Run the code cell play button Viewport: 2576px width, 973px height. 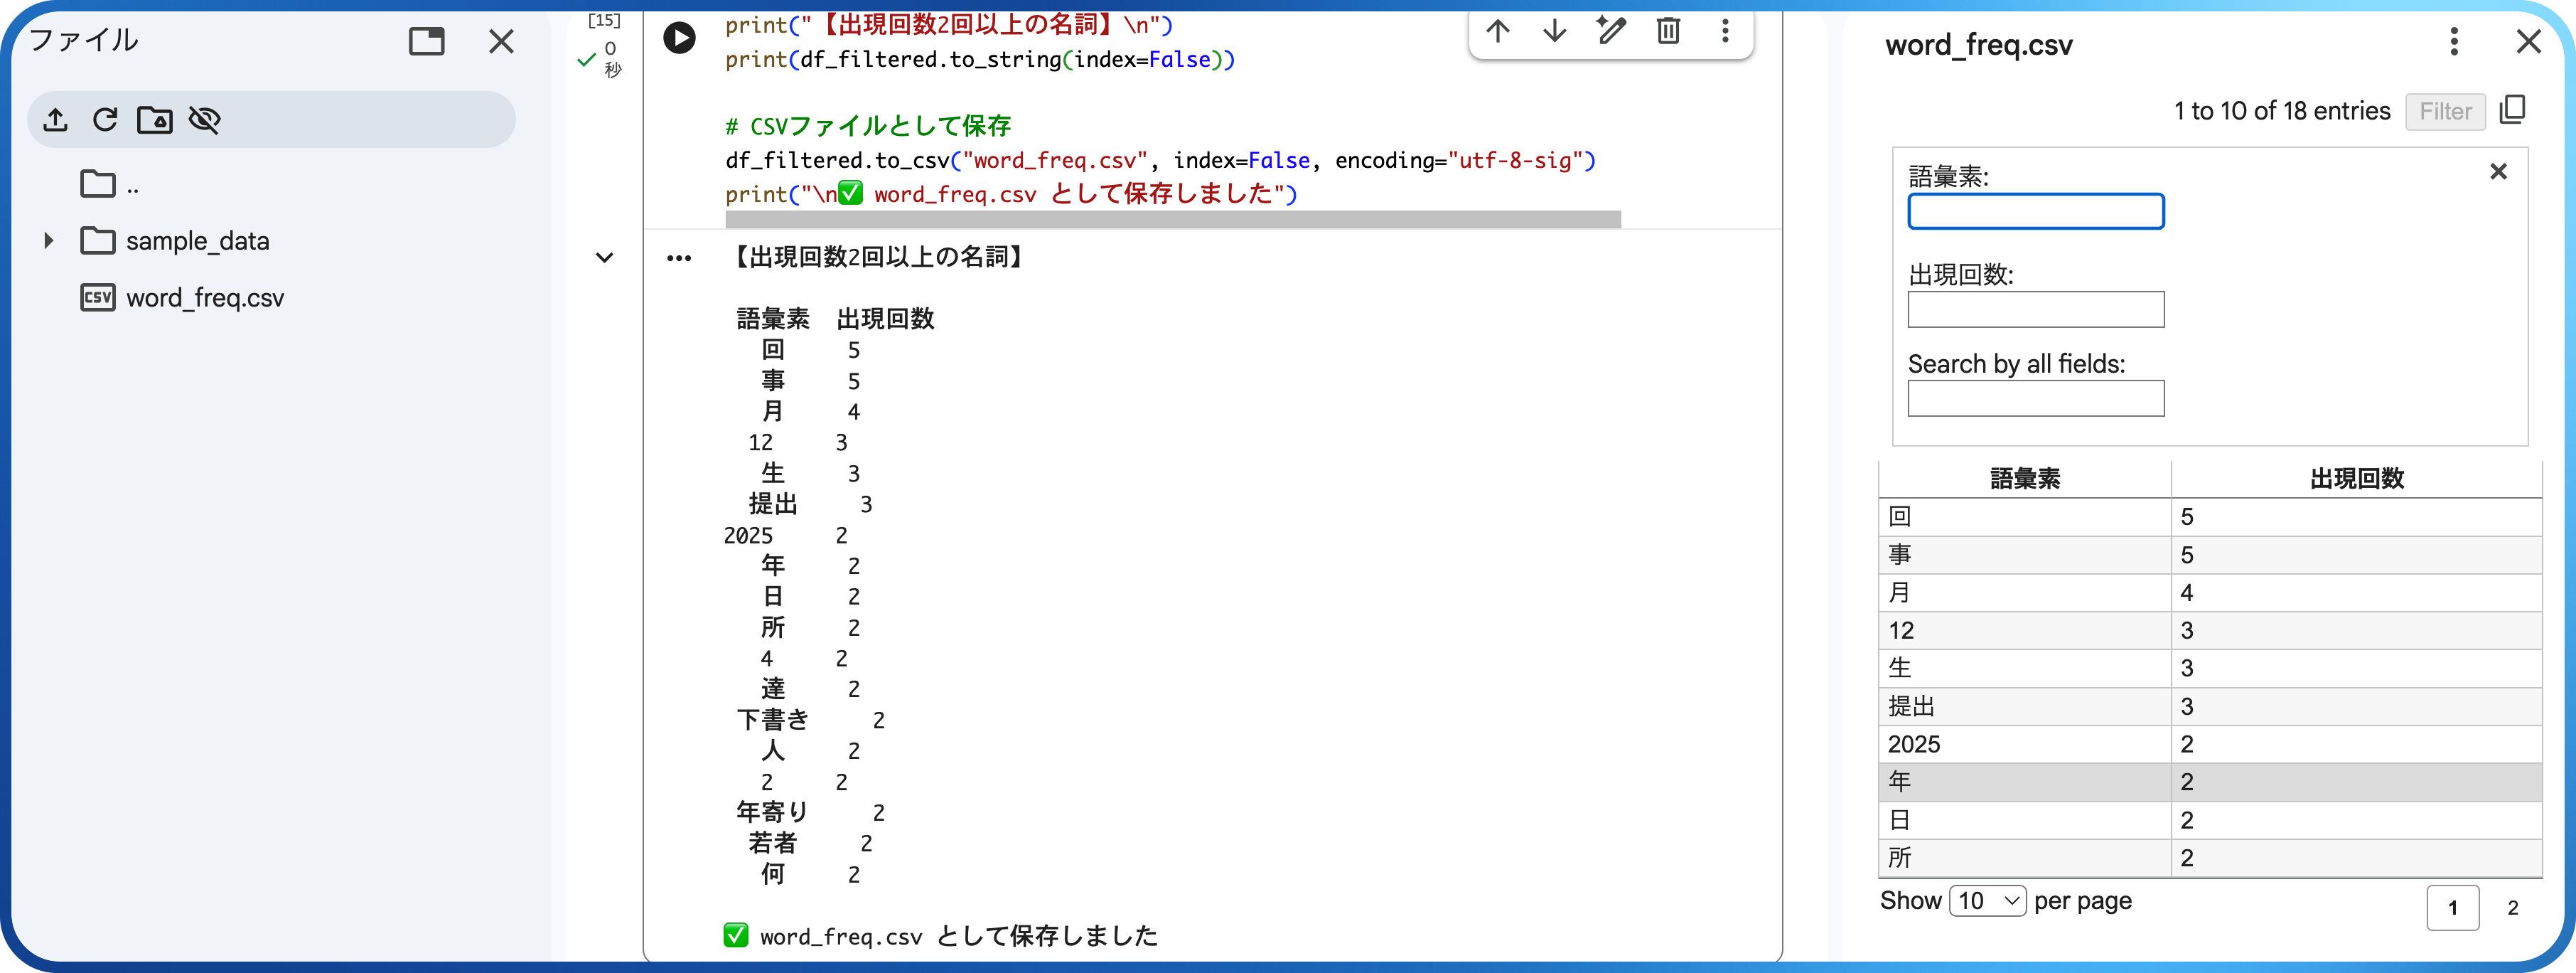(679, 38)
